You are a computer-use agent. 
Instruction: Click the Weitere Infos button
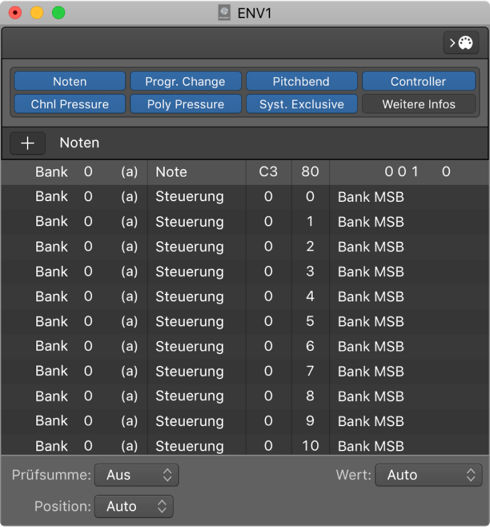click(x=418, y=104)
